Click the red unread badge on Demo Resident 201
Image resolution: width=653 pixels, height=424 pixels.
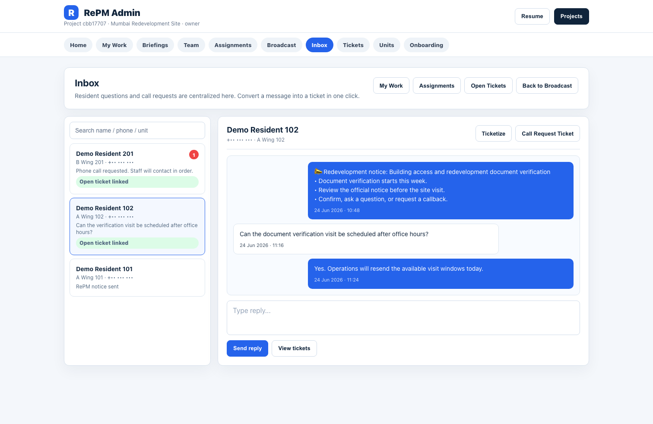pyautogui.click(x=194, y=155)
